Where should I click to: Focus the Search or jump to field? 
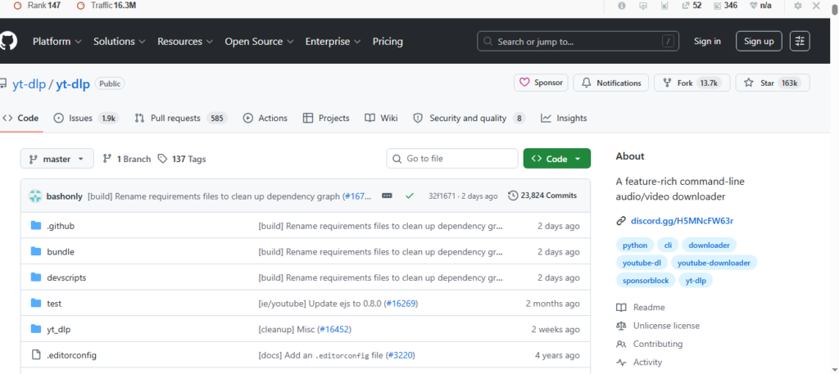(x=578, y=41)
